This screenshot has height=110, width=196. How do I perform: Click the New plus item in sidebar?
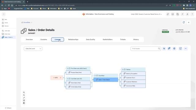point(5,20)
